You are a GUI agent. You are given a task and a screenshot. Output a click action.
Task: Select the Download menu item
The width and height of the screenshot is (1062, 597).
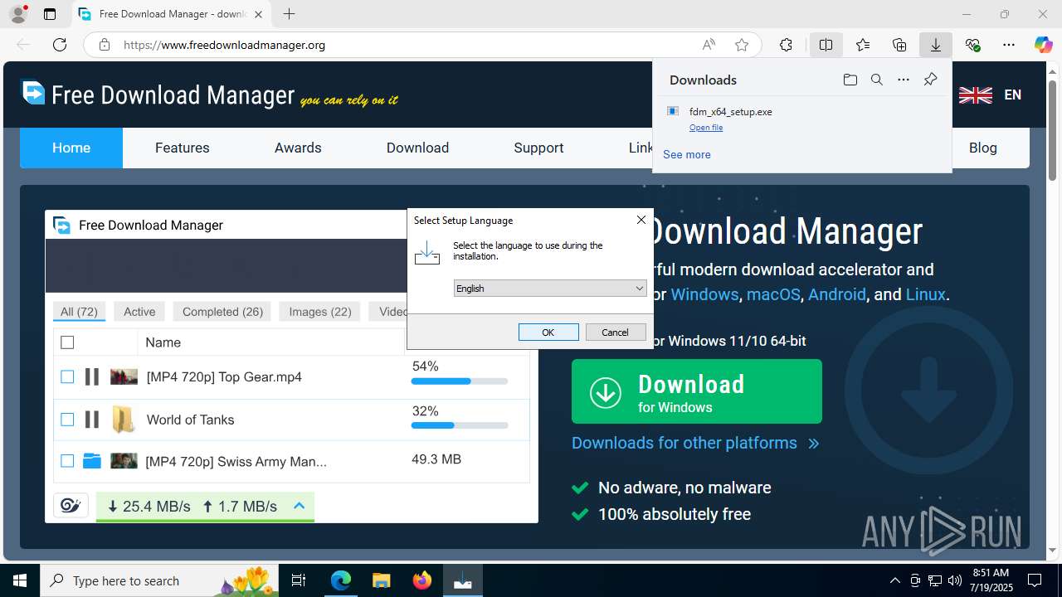(x=417, y=148)
